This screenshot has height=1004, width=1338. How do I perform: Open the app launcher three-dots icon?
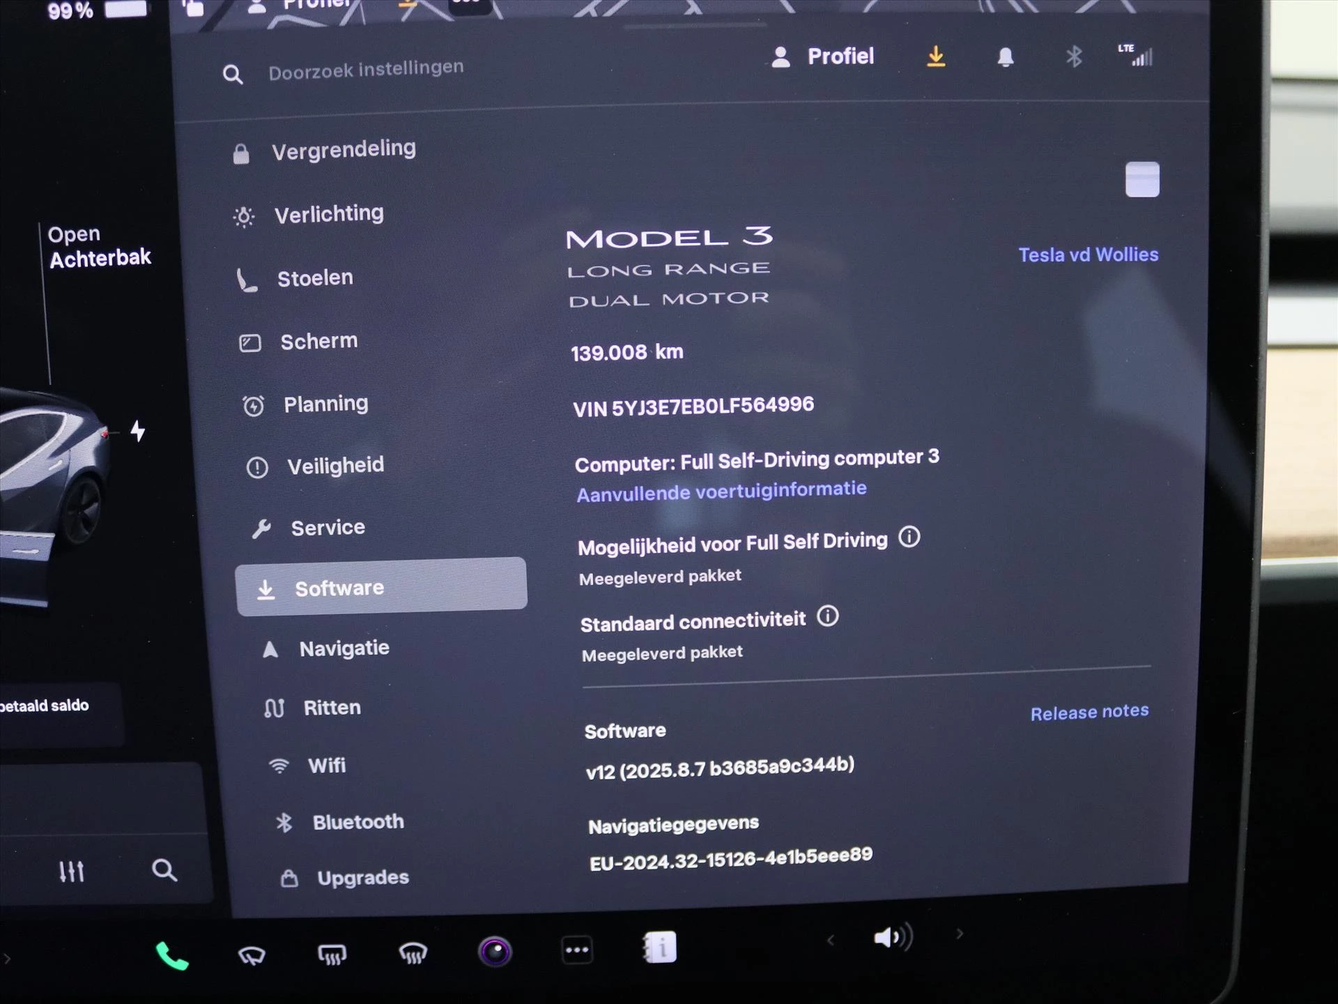coord(577,950)
